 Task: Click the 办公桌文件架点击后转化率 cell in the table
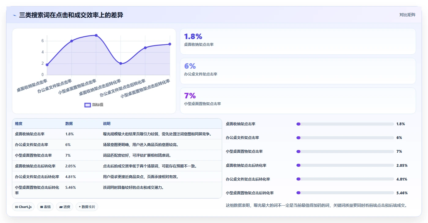(37, 177)
